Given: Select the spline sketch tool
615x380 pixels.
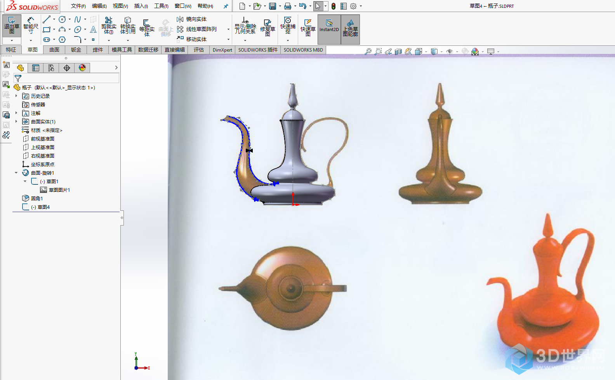Looking at the screenshot, I should click(x=78, y=19).
